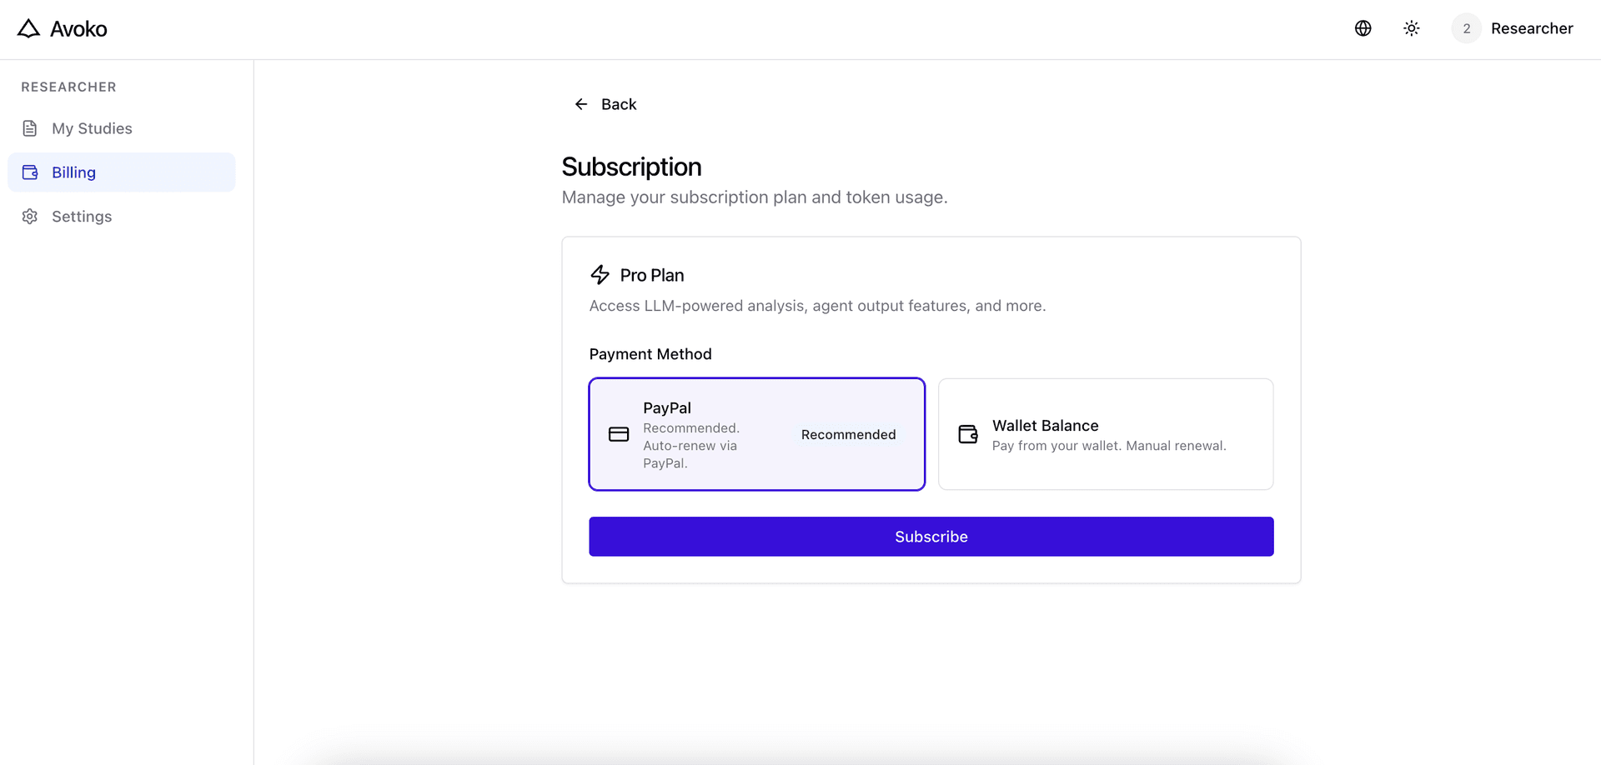This screenshot has height=765, width=1601.
Task: Open Settings from the sidebar
Action: click(x=82, y=216)
